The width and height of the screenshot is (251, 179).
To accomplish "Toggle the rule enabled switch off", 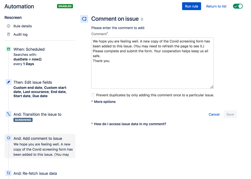I will [238, 6].
